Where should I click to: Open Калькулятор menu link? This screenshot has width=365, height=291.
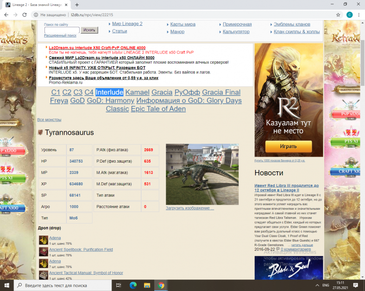(x=236, y=32)
